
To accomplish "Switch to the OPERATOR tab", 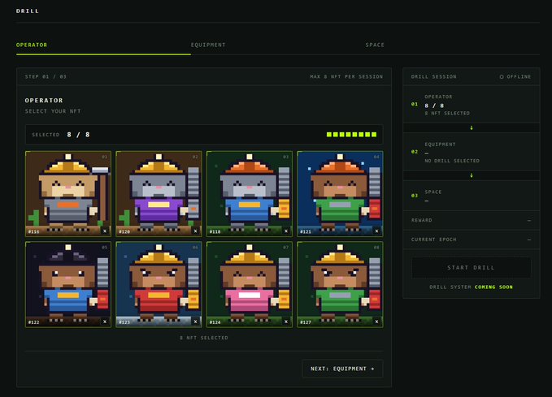I will (32, 45).
